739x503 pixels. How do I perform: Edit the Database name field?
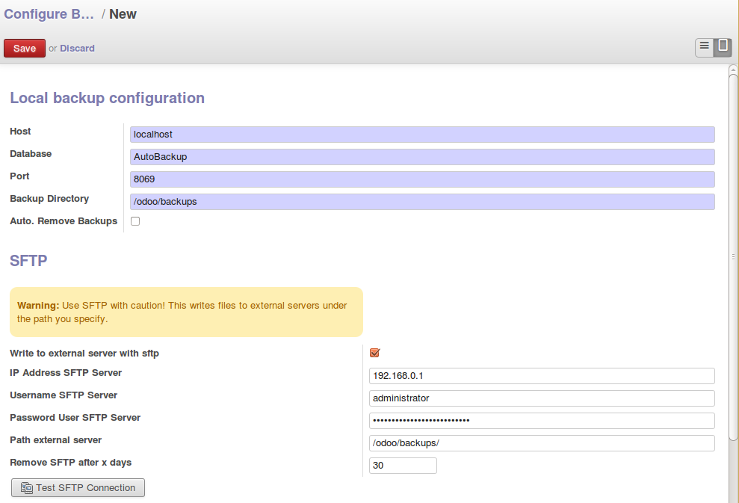(x=422, y=157)
